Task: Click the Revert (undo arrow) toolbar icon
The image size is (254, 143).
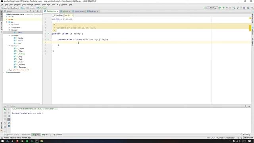Action: point(244,8)
